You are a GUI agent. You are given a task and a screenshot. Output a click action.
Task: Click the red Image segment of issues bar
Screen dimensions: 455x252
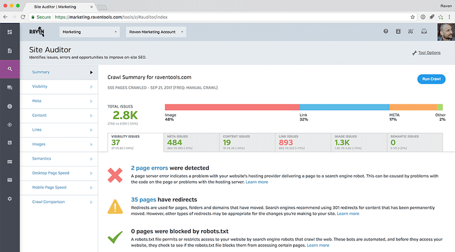[232, 107]
